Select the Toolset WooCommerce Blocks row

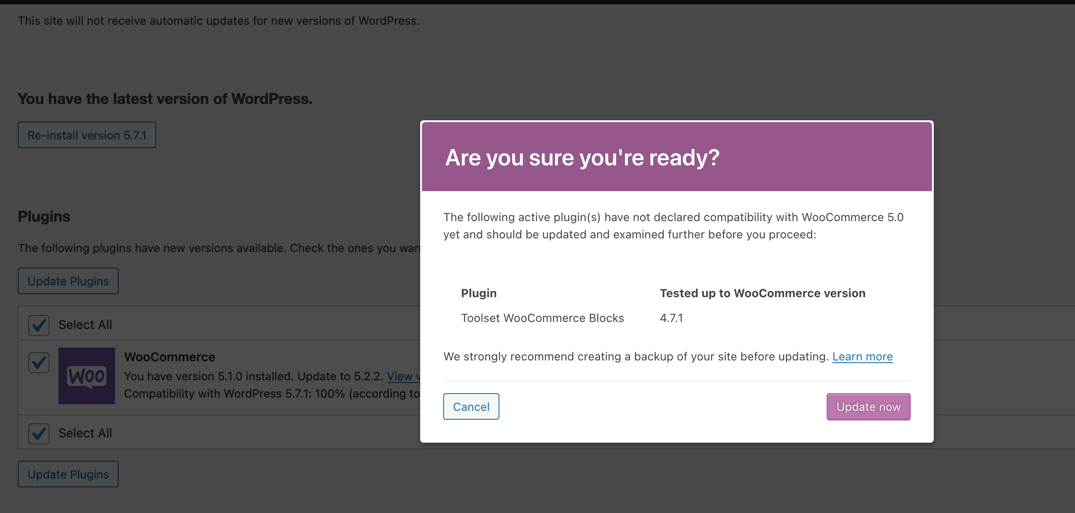542,318
